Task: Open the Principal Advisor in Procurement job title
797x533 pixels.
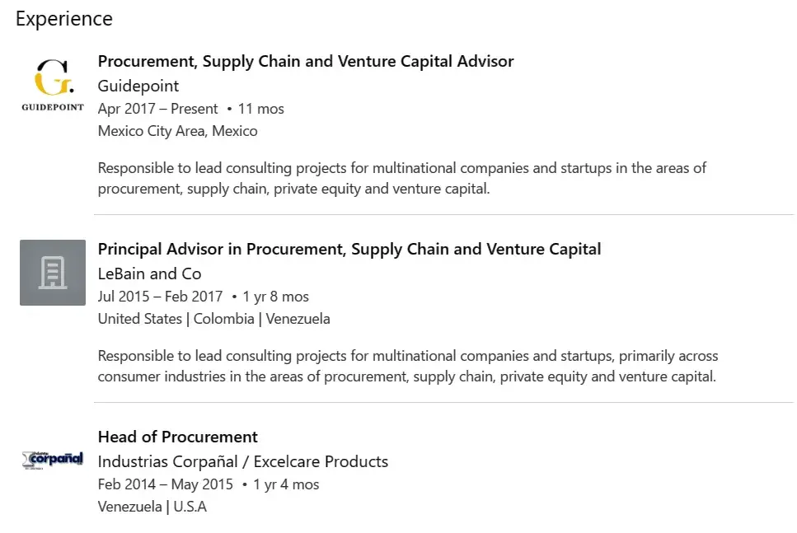Action: [349, 249]
